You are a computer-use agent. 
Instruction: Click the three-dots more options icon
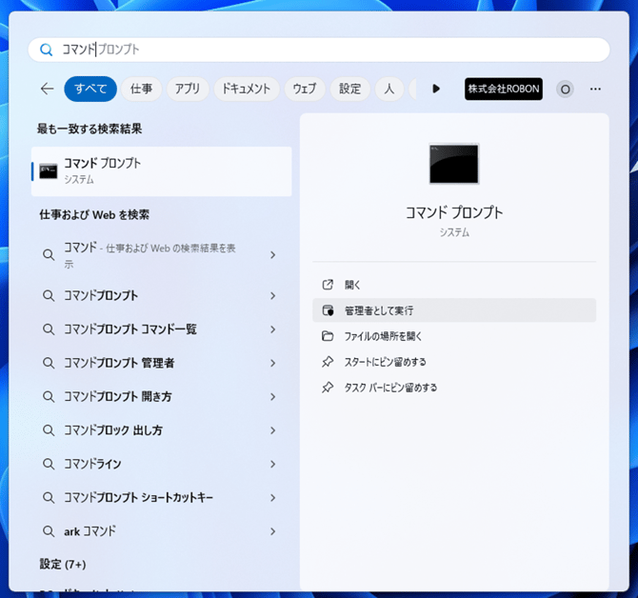click(x=595, y=89)
